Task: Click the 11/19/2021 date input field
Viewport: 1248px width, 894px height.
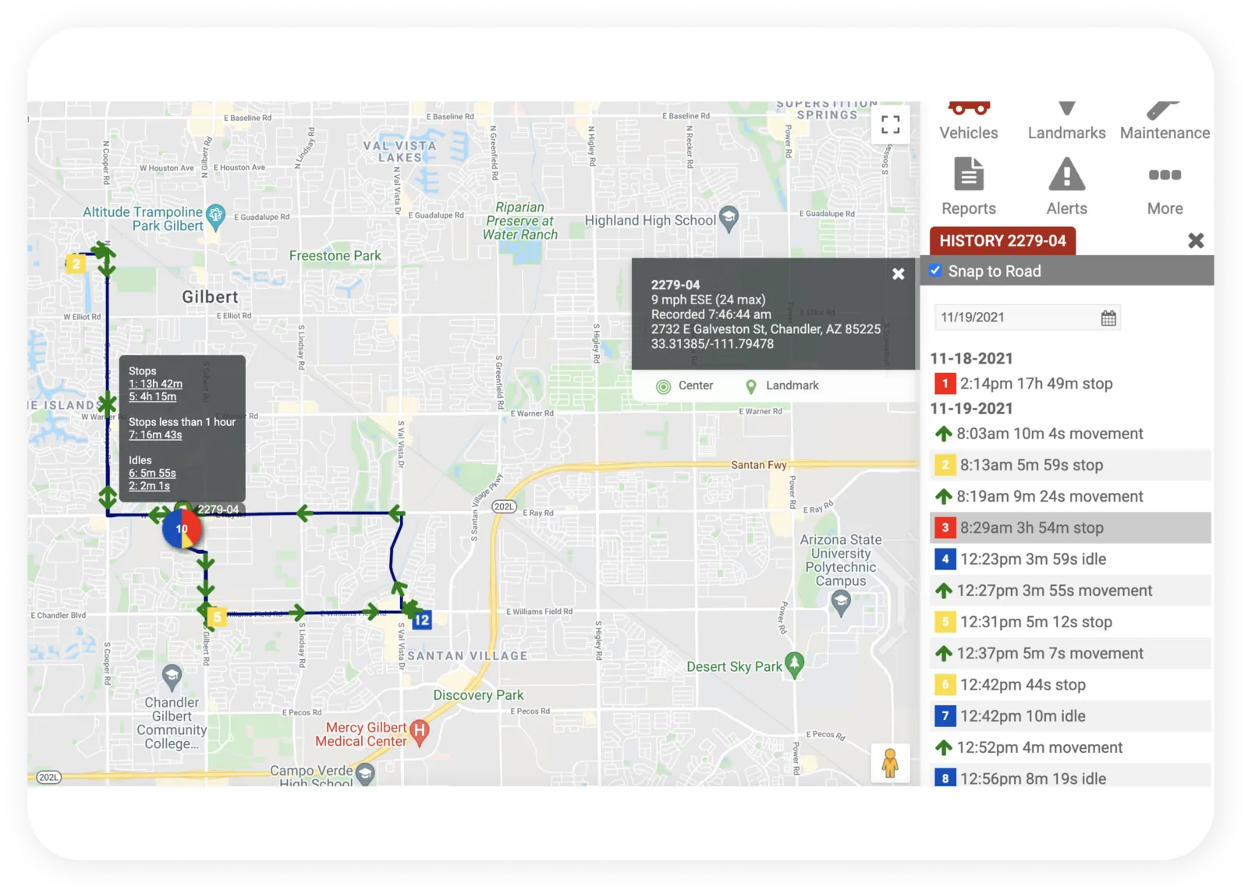Action: (x=1026, y=318)
